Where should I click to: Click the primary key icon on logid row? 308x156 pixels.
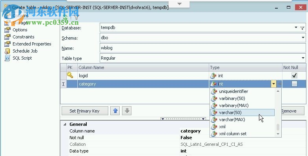tap(70, 75)
